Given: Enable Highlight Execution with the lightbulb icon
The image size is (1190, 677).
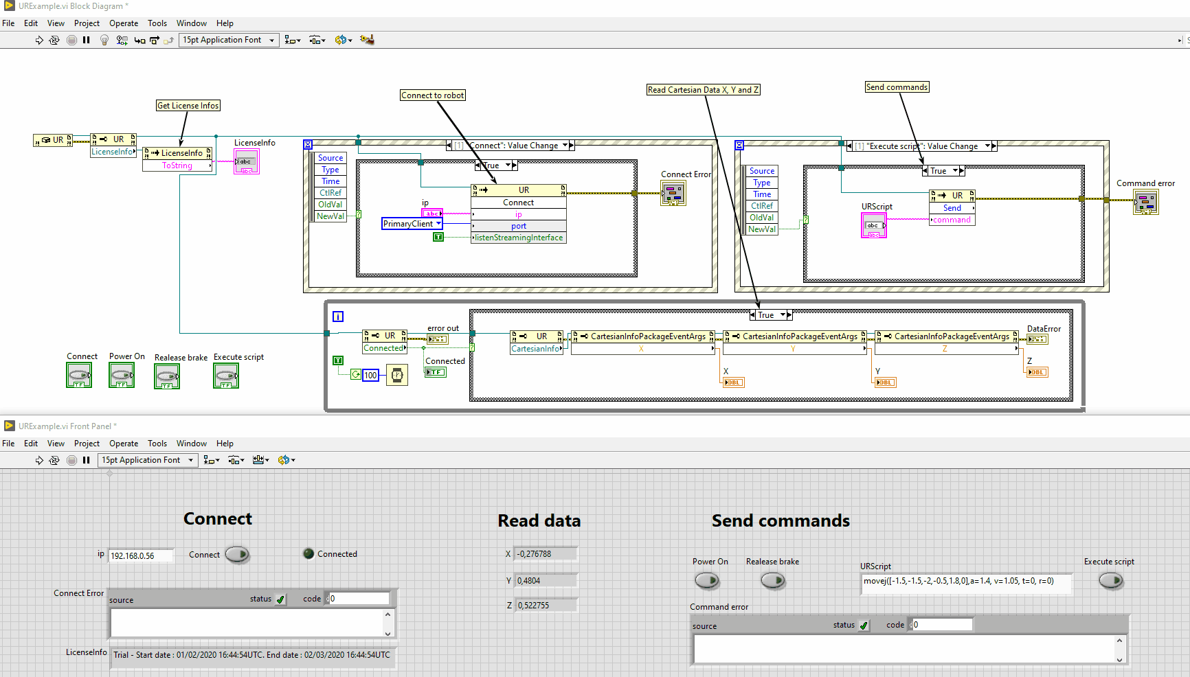Looking at the screenshot, I should (104, 39).
